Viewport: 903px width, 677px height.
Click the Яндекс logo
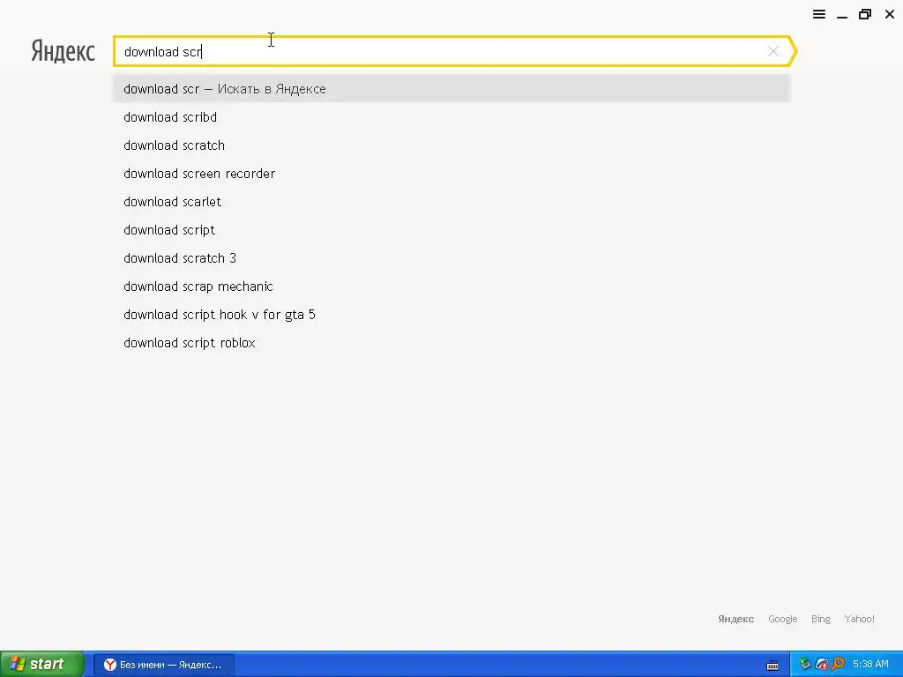(63, 51)
